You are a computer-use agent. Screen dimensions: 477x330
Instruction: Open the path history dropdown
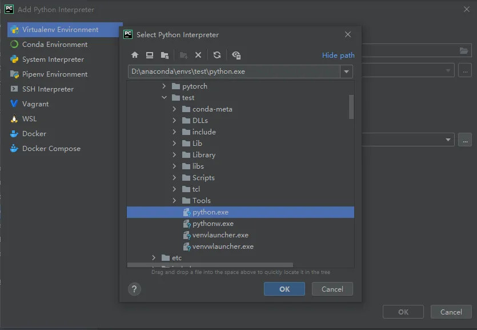[x=347, y=71]
